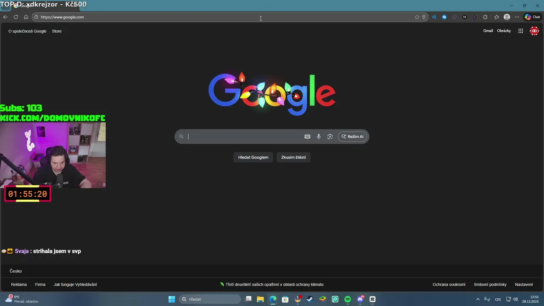This screenshot has height=306, width=544.
Task: Open the volume speaker tray icon
Action: (x=516, y=299)
